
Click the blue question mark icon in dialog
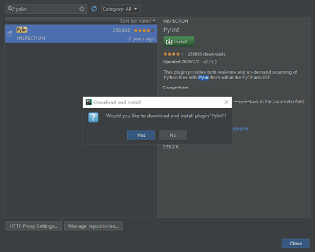click(93, 117)
